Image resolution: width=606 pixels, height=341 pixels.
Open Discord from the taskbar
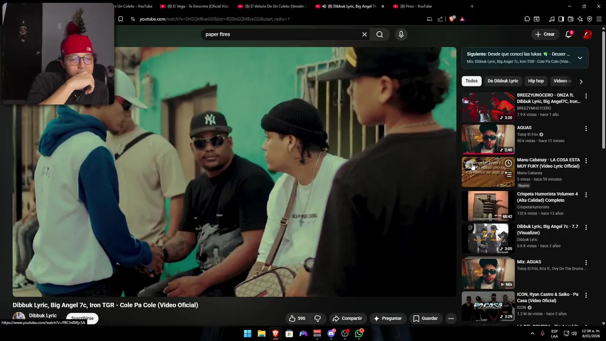pyautogui.click(x=331, y=333)
